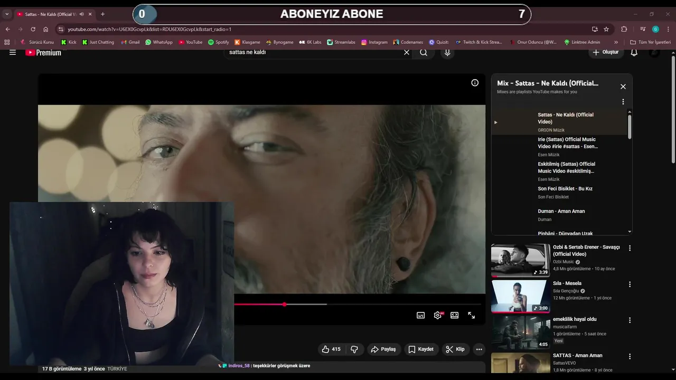The image size is (676, 380).
Task: Run search with magnifier button
Action: [x=424, y=52]
